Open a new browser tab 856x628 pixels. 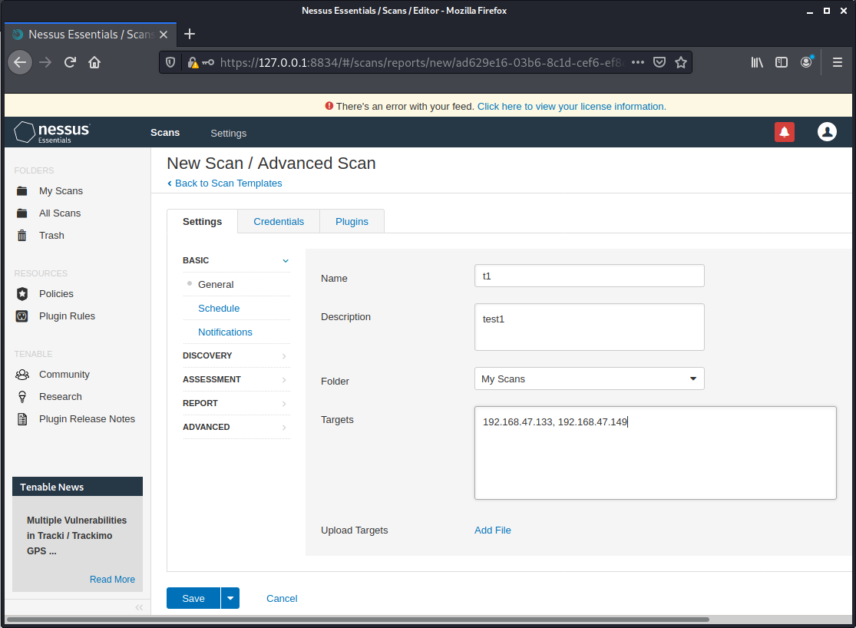click(x=190, y=35)
